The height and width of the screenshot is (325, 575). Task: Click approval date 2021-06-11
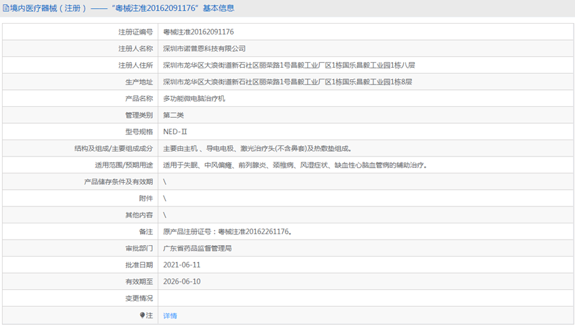[x=181, y=265]
